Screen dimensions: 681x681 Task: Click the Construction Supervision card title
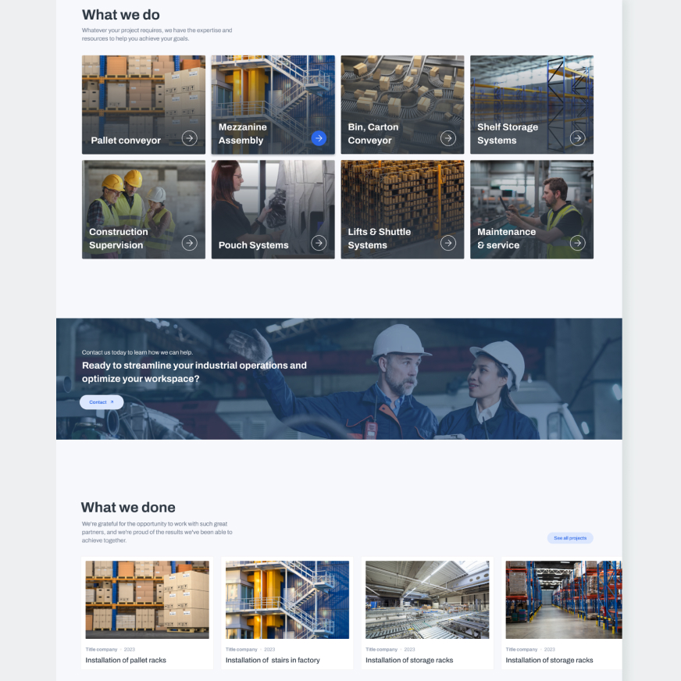118,238
